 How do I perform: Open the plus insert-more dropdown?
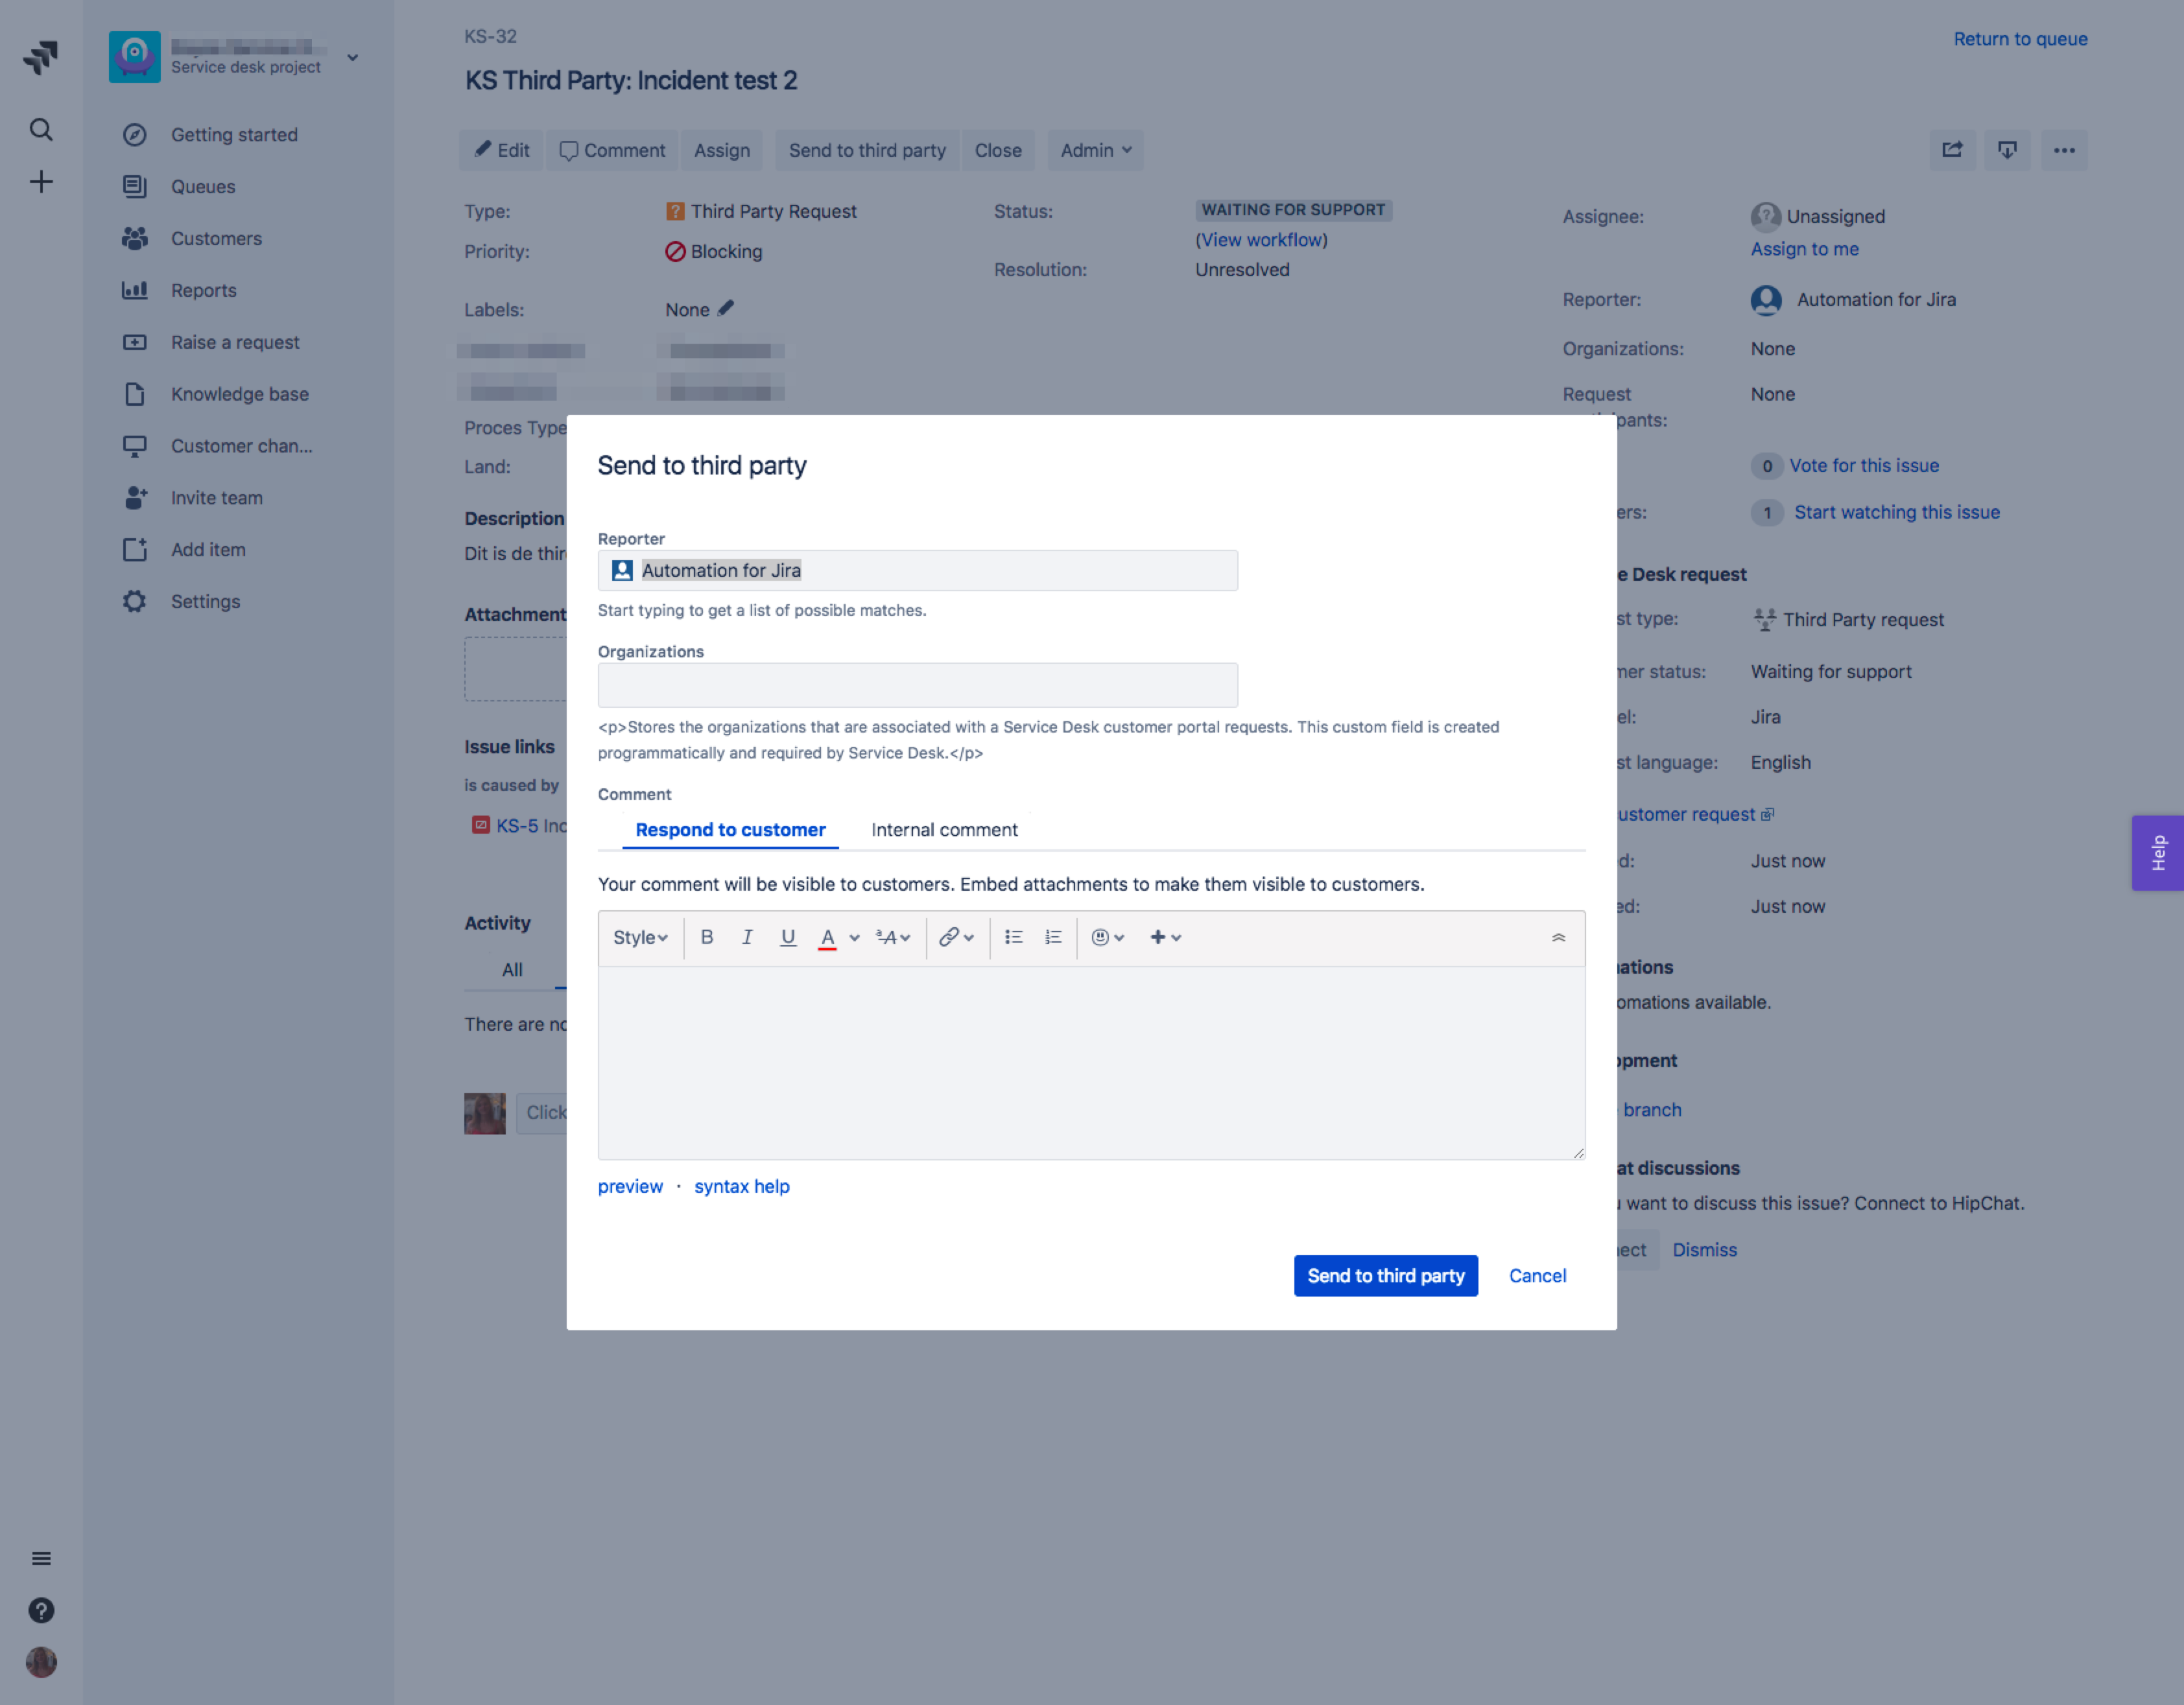point(1165,937)
